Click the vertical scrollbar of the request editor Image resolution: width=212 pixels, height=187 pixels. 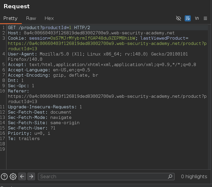point(209,97)
